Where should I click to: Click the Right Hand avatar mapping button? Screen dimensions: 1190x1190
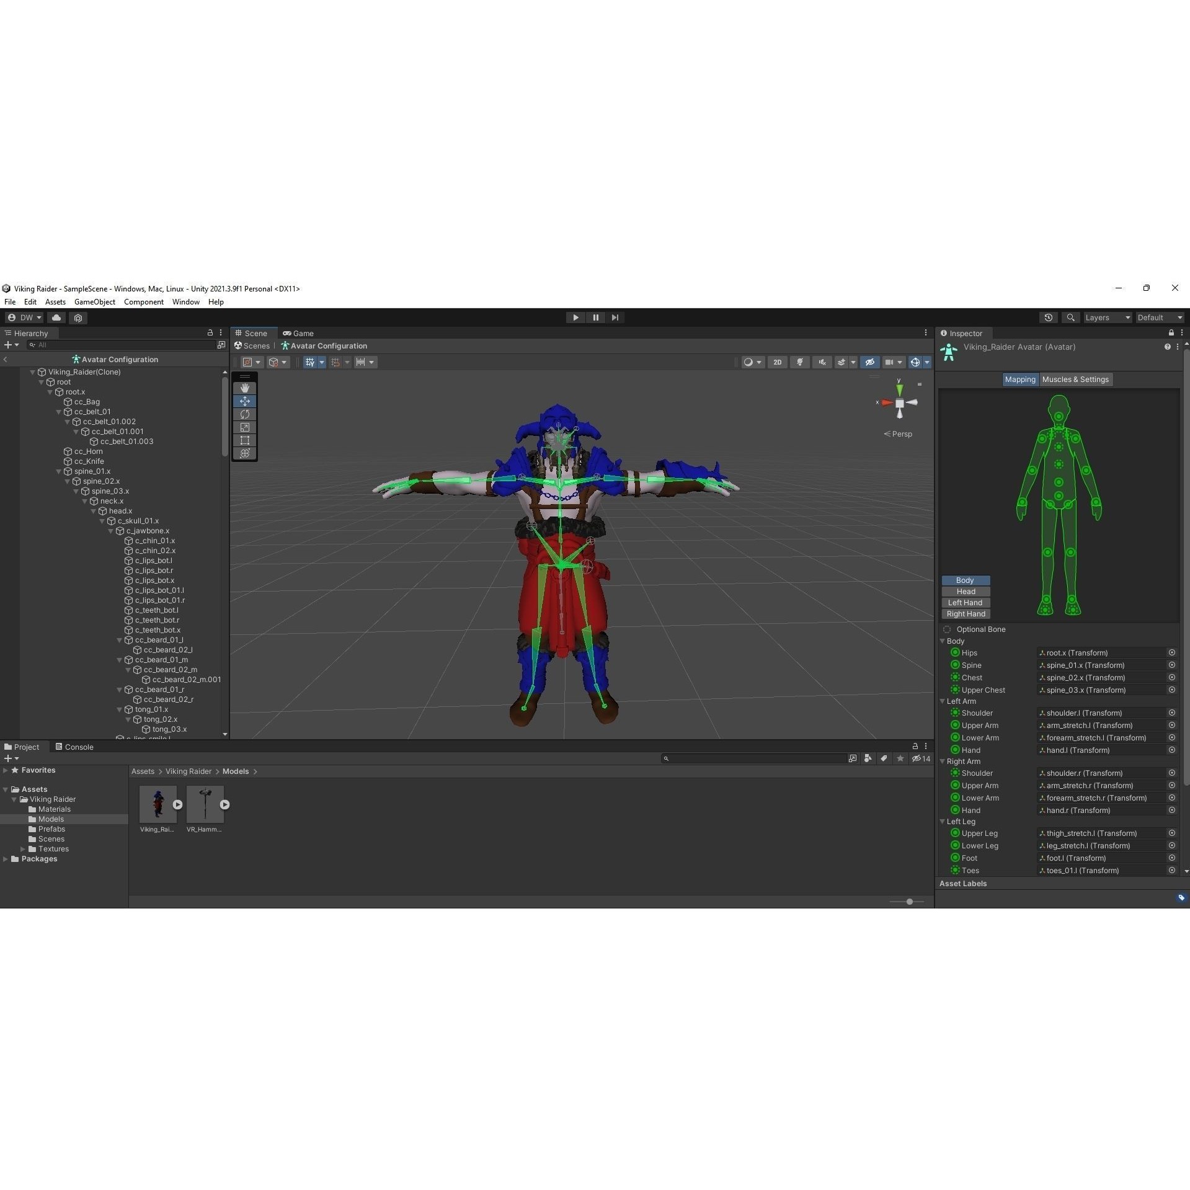pos(965,614)
